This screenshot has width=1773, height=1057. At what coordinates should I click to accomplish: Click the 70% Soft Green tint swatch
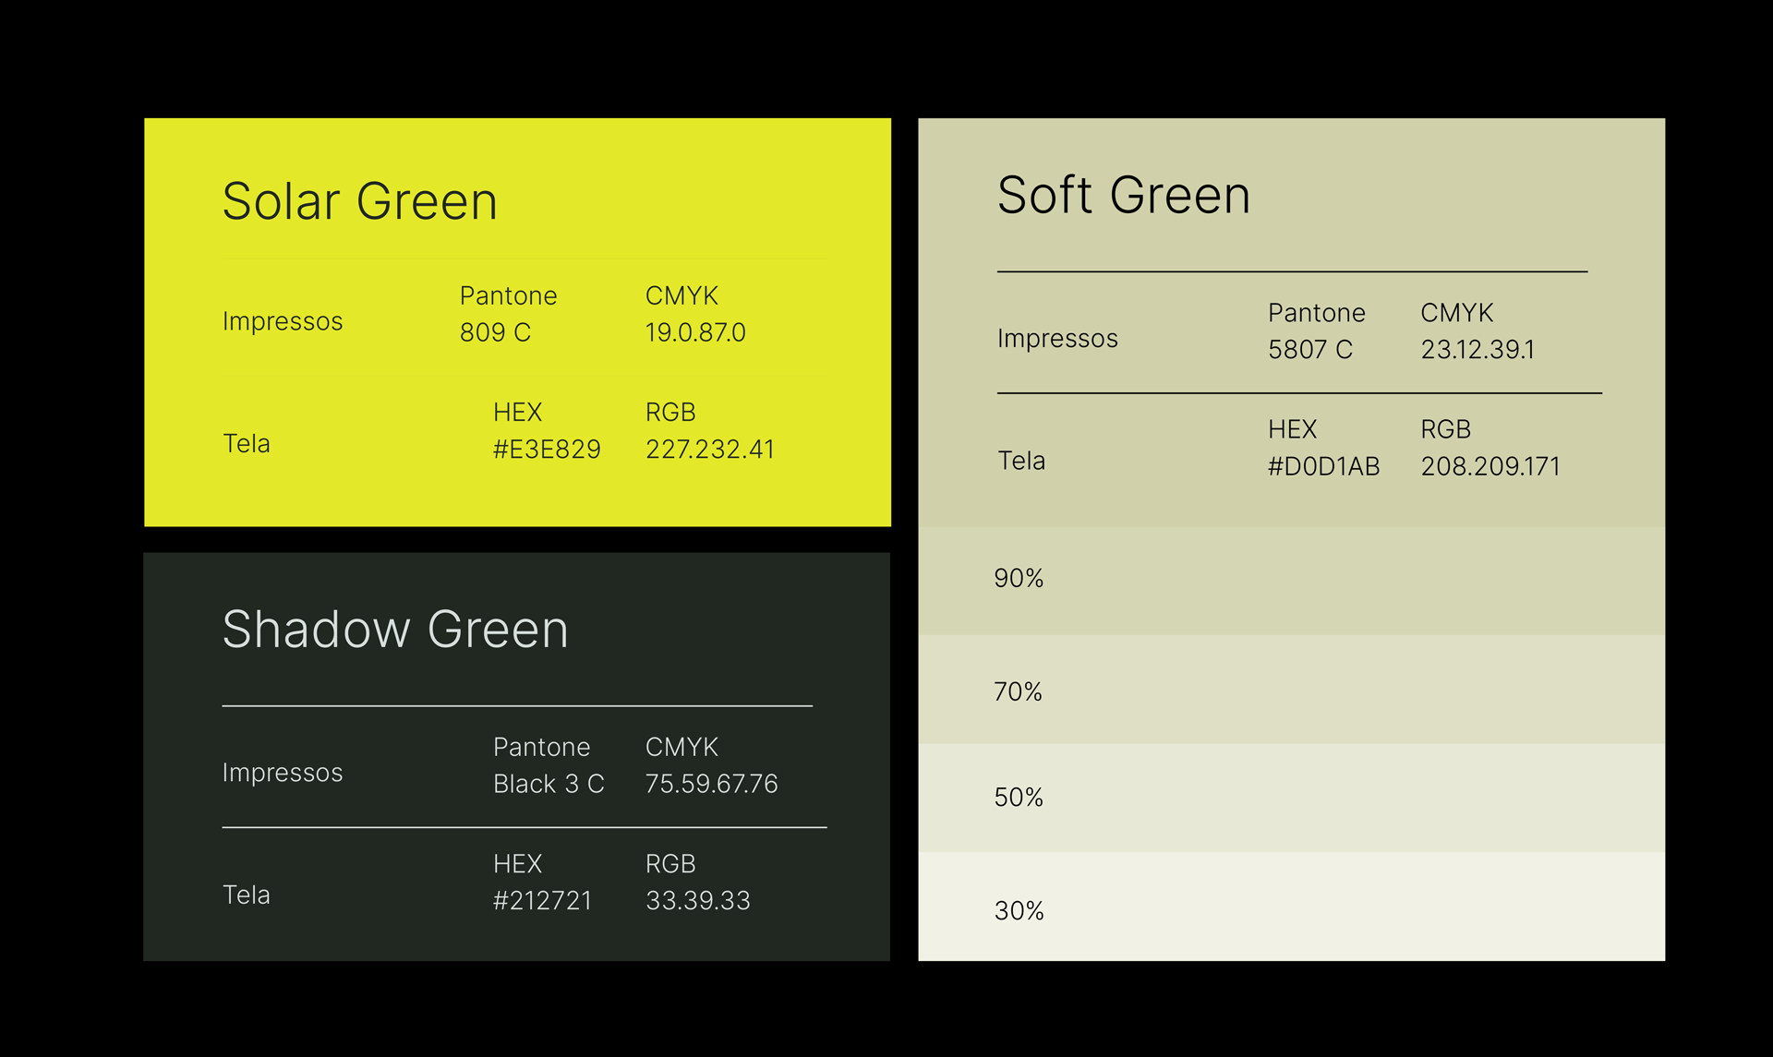pyautogui.click(x=1291, y=690)
